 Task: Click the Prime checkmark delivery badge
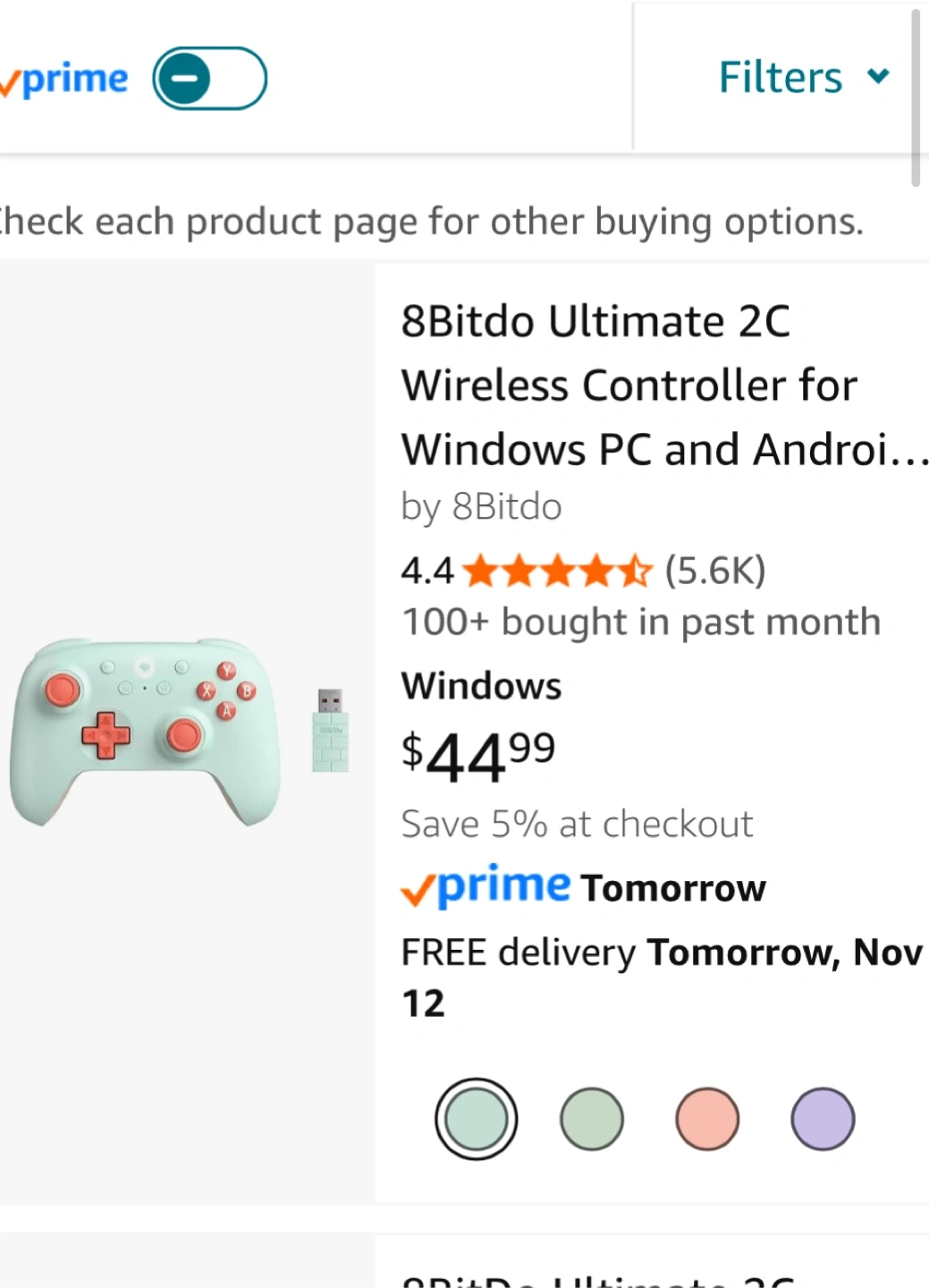(486, 887)
